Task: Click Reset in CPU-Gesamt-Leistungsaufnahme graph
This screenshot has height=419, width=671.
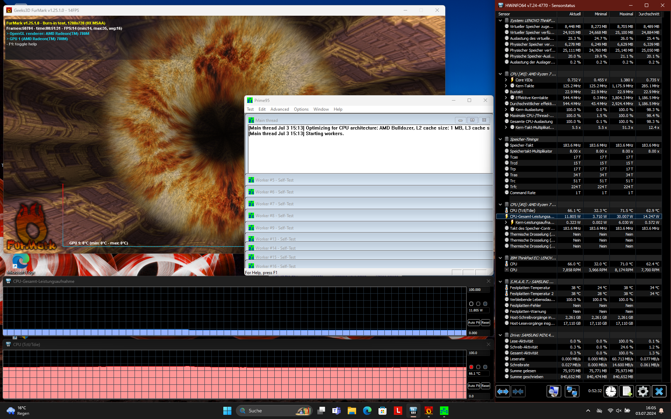Action: (485, 323)
